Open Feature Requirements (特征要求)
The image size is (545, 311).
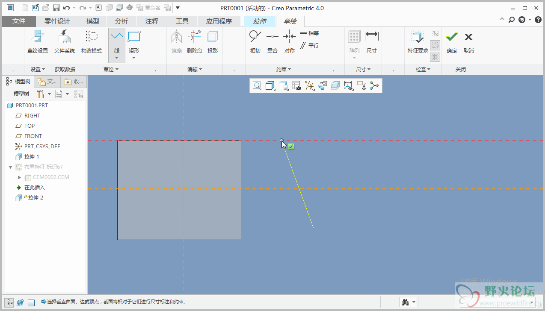coord(418,42)
